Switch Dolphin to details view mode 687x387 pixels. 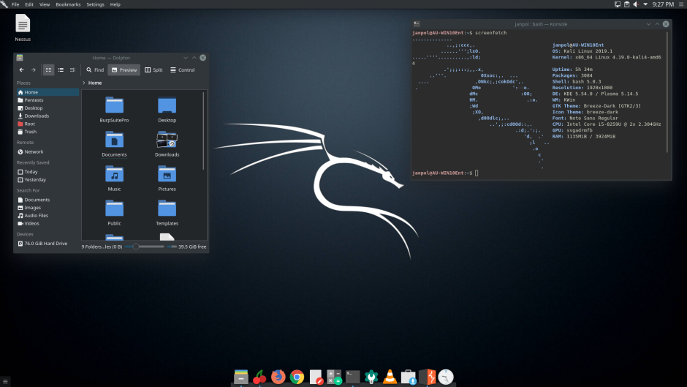tap(73, 69)
